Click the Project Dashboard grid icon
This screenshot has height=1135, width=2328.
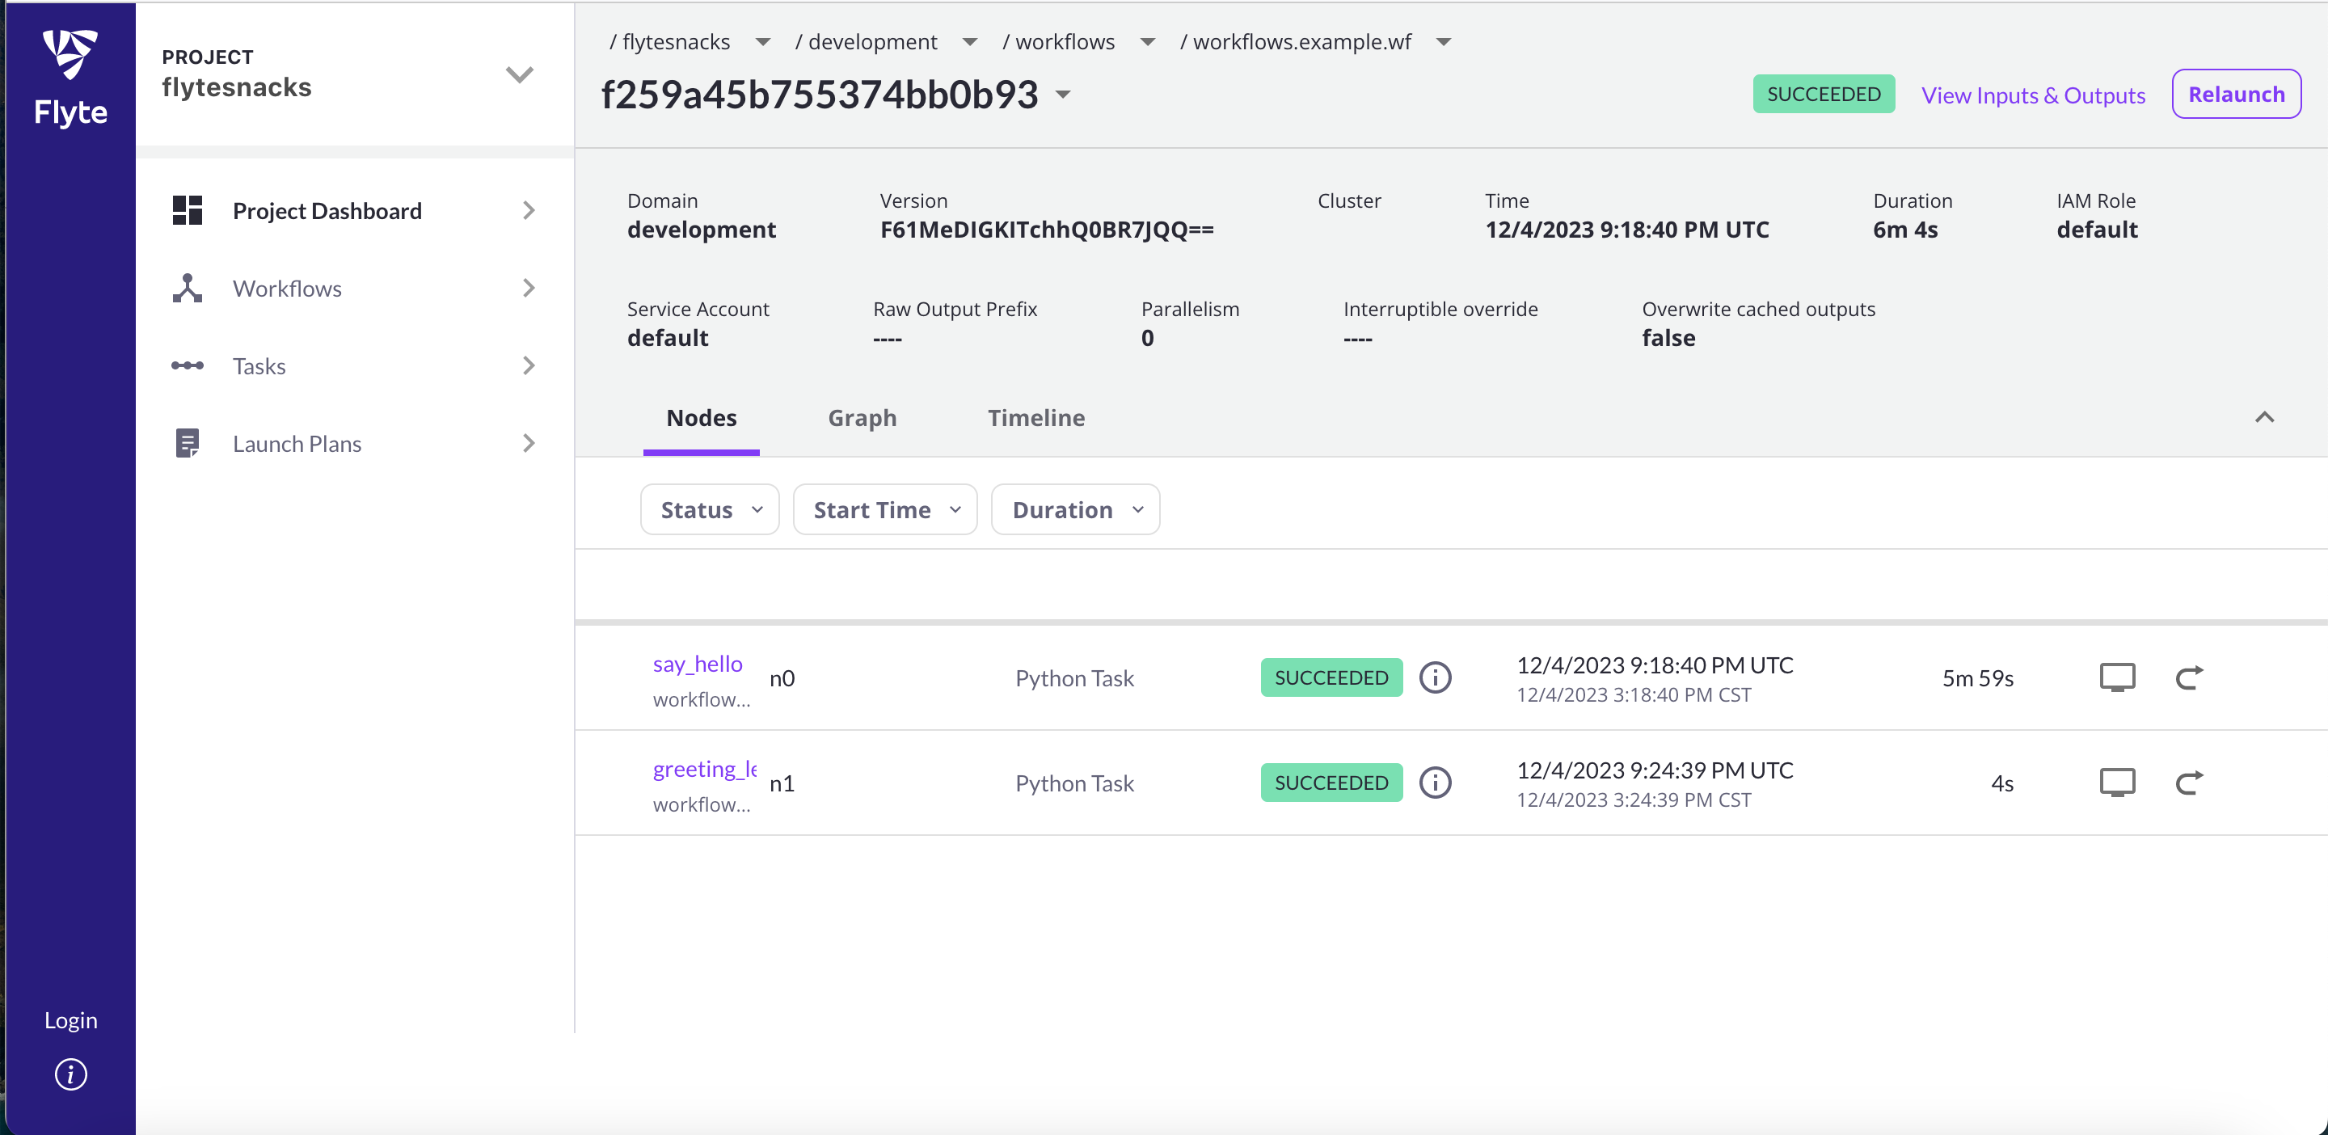point(187,210)
